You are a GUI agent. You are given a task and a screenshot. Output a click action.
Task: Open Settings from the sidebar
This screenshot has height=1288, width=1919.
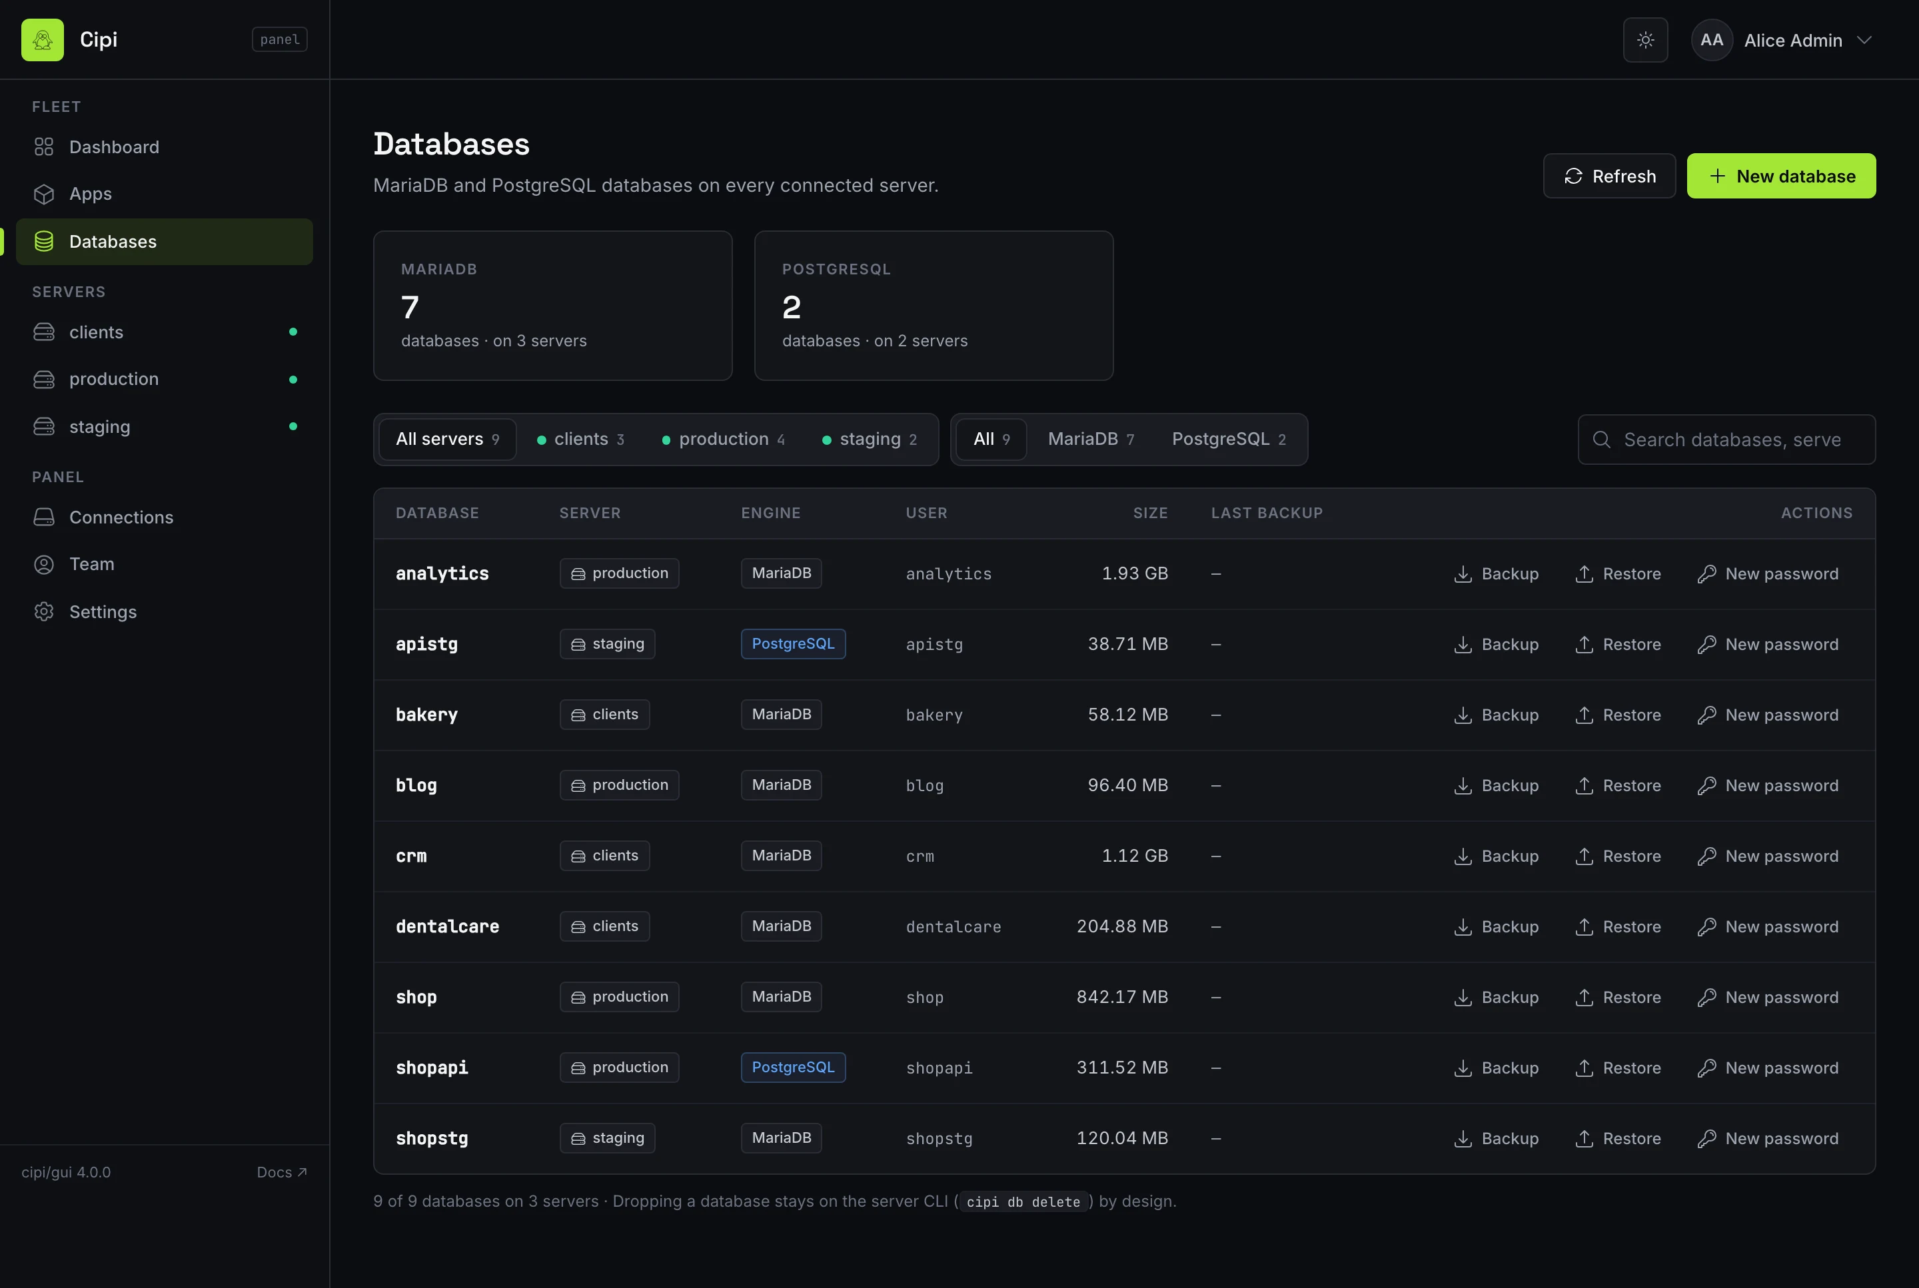[165, 611]
